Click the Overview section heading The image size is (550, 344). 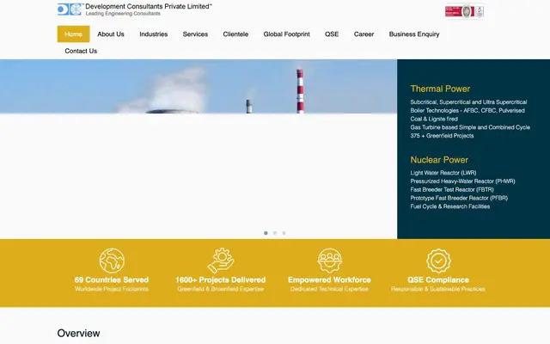coord(78,333)
